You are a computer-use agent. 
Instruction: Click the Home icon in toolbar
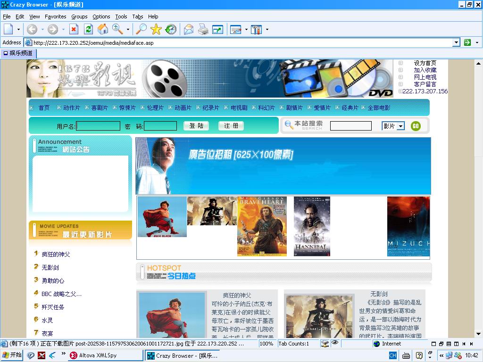tap(103, 29)
